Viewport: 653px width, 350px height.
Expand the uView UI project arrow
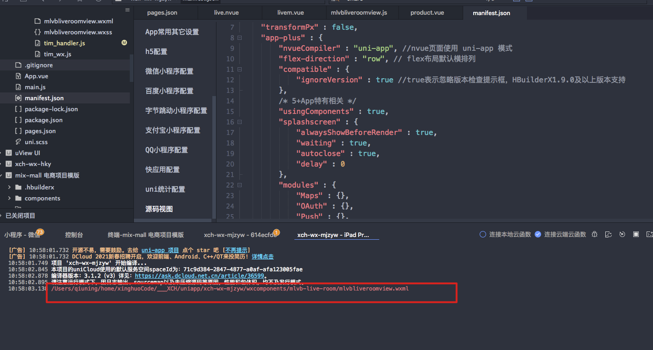click(1, 153)
